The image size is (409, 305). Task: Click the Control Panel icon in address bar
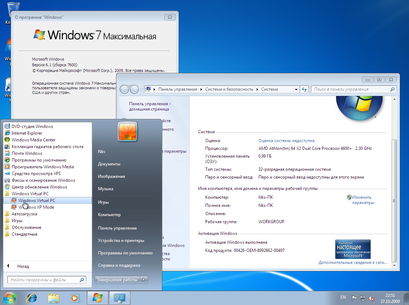coord(148,89)
